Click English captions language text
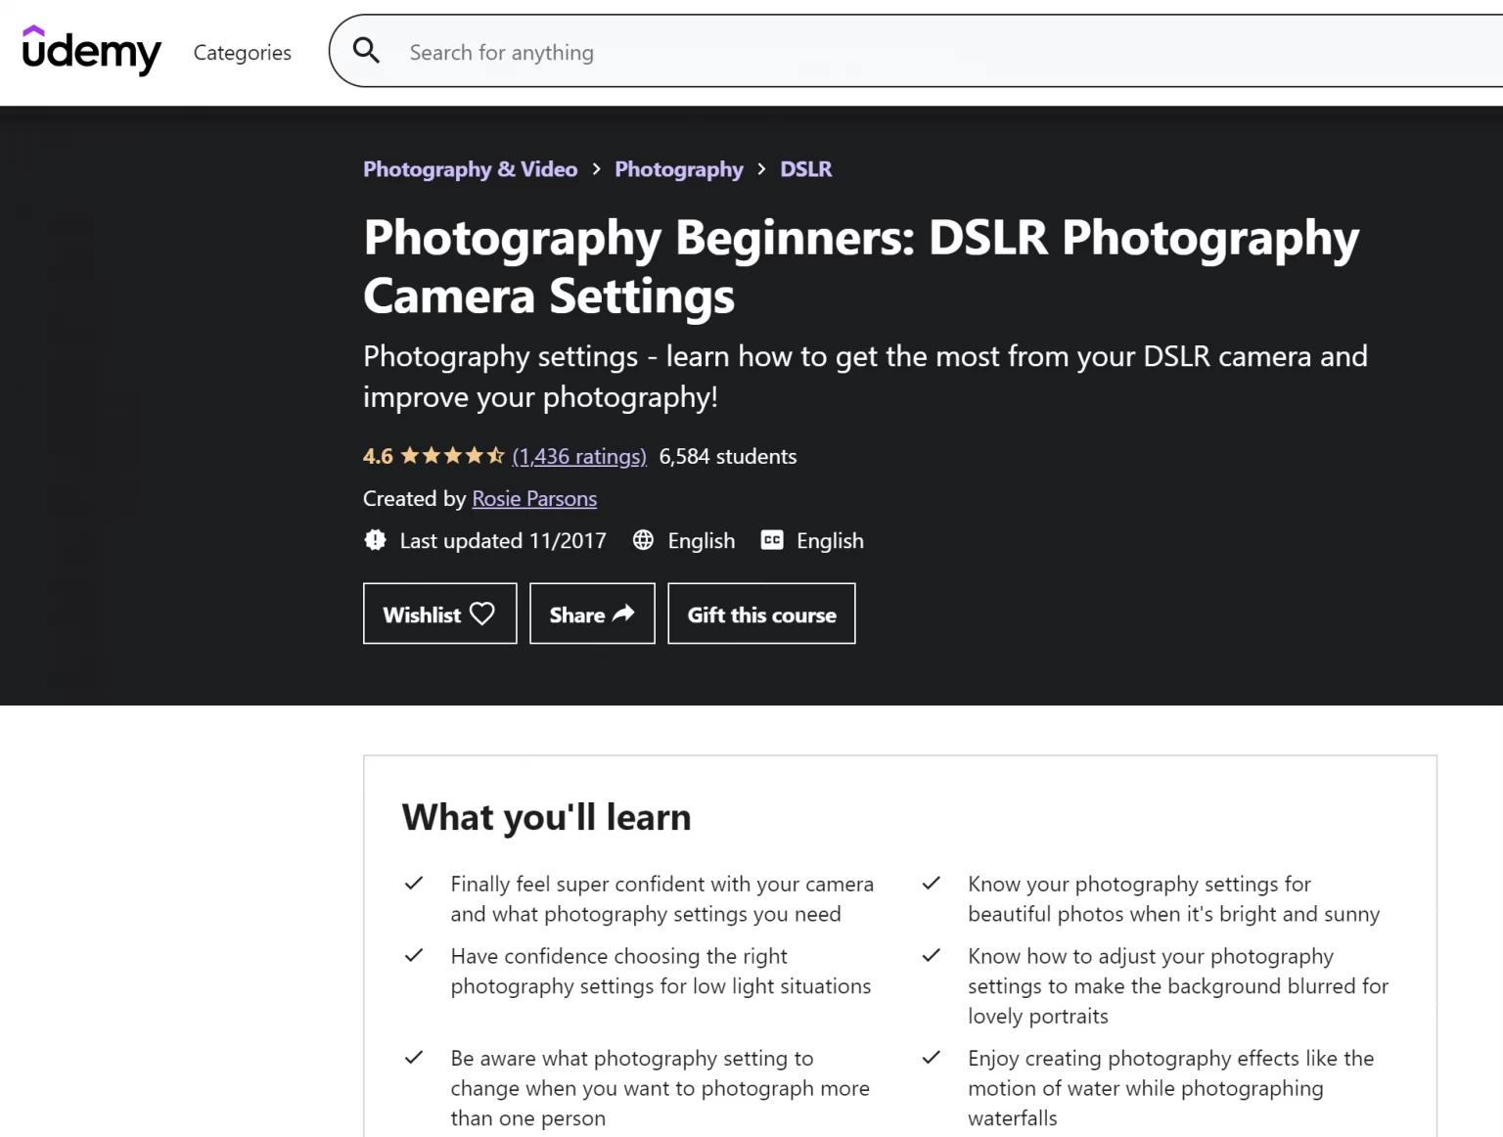The image size is (1503, 1137). (x=830, y=541)
